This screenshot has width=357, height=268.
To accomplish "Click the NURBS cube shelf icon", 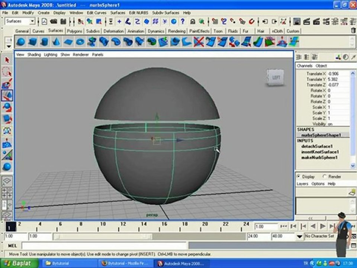I will click(33, 42).
